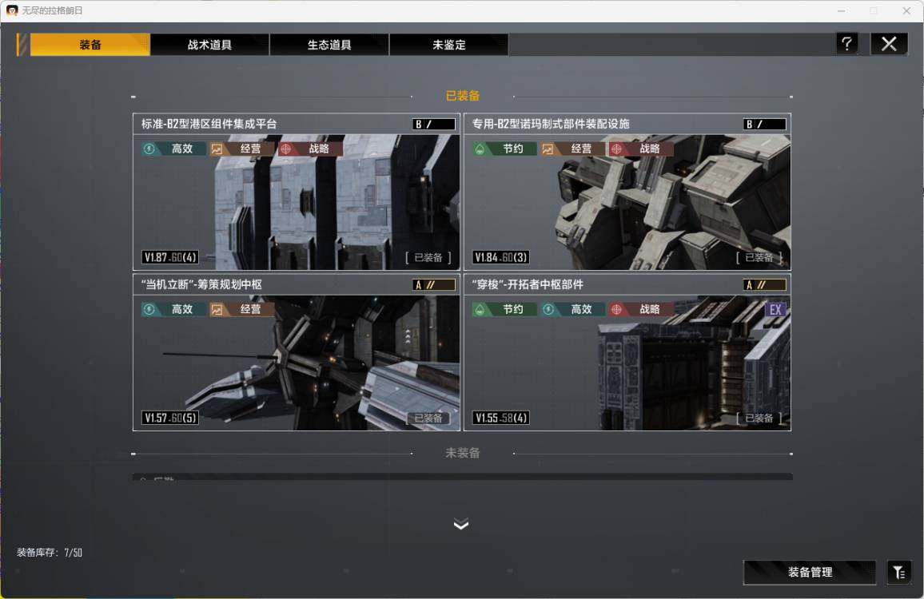Switch to the 战术道具 tab

pos(209,45)
